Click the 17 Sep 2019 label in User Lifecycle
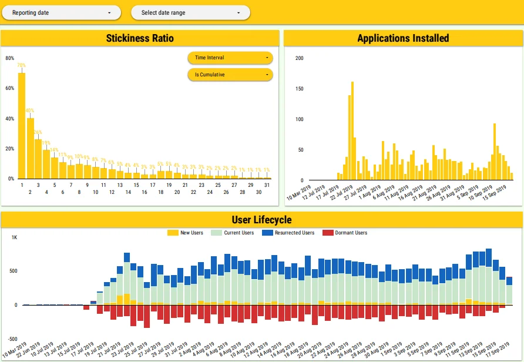The height and width of the screenshot is (362, 524). 498,350
